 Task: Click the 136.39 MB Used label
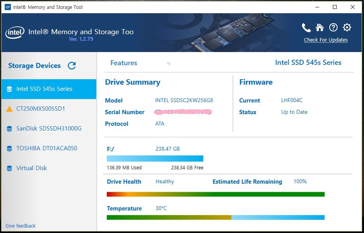click(x=124, y=167)
